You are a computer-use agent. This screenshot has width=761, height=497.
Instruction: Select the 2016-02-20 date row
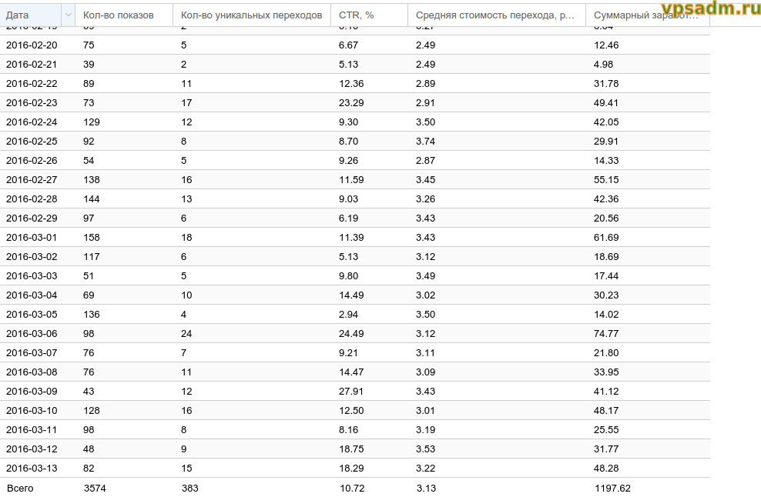(x=32, y=45)
